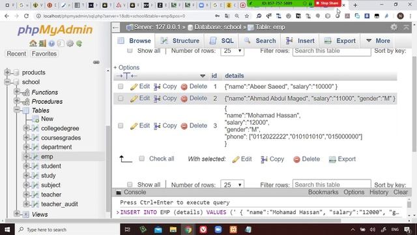Open Database: school breadcrumb link
Image resolution: width=417 pixels, height=235 pixels.
click(x=218, y=27)
